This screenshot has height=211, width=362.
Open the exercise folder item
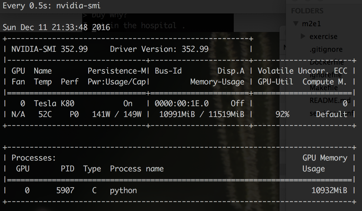[323, 36]
